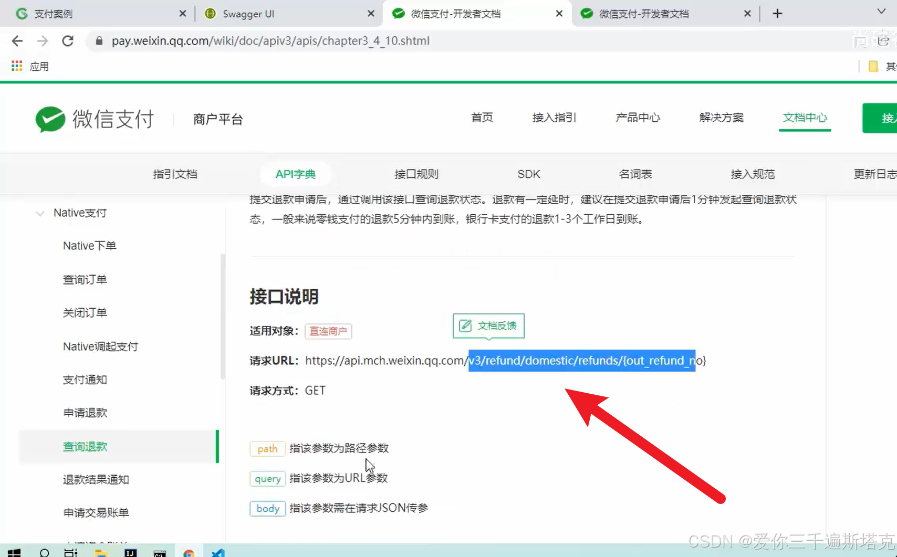
Task: Open Windows taskbar search
Action: tap(44, 553)
